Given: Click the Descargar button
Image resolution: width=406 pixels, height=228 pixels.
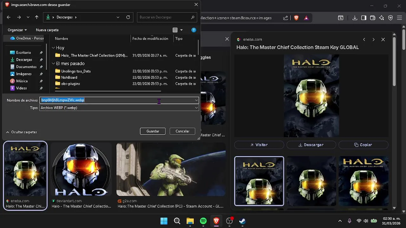Looking at the screenshot, I should tap(311, 145).
